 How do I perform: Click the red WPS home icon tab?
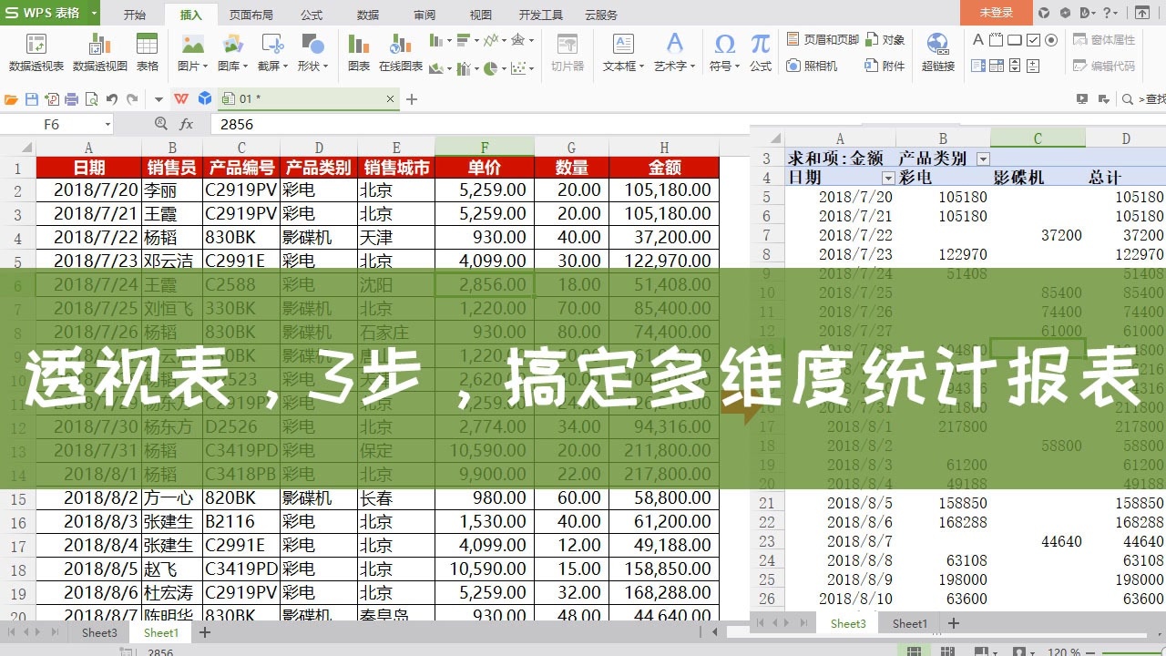[181, 99]
